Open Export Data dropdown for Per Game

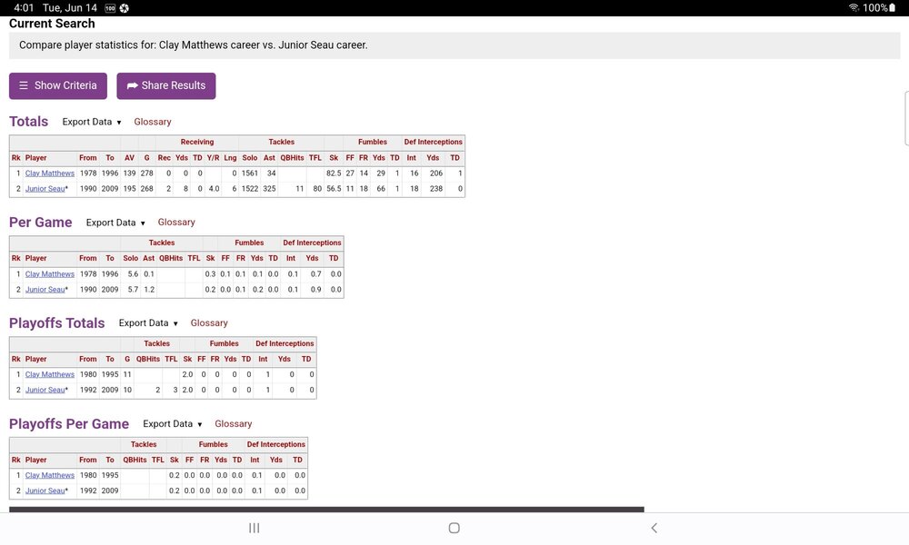tap(115, 223)
